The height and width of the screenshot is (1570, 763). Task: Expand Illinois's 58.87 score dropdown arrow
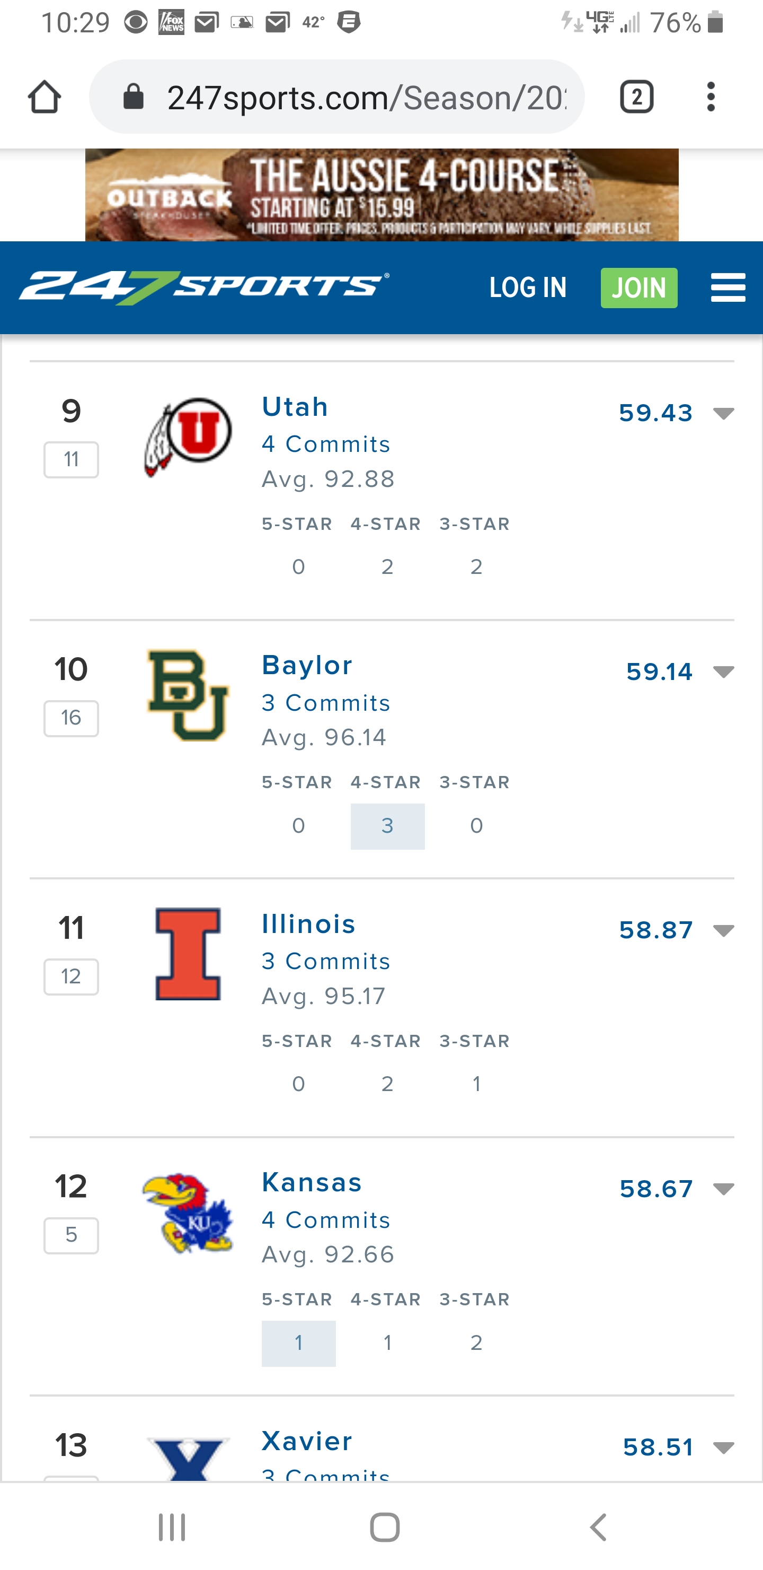click(x=723, y=931)
